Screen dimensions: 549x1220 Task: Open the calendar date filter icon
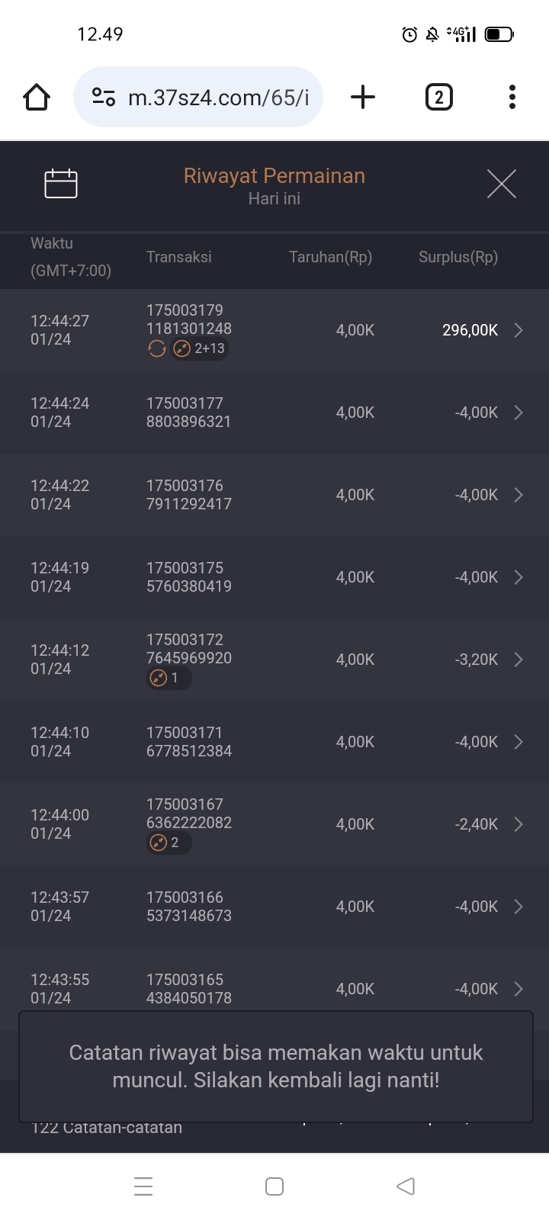coord(61,184)
